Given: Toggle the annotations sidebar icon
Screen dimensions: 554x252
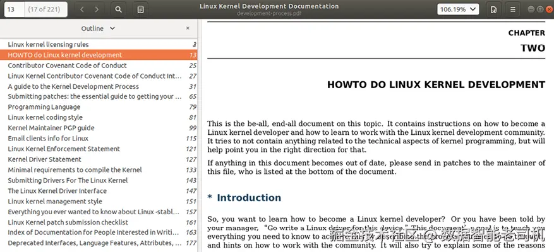Looking at the screenshot, I should coord(141,9).
